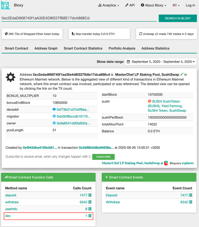Click the sushiPerBlock value 100000000000000000000
Screen dimensions: 199x227
tap(167, 118)
